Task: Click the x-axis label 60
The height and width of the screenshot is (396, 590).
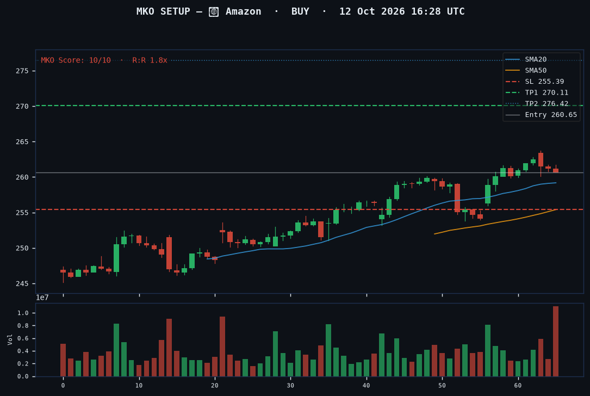Action: (x=518, y=386)
